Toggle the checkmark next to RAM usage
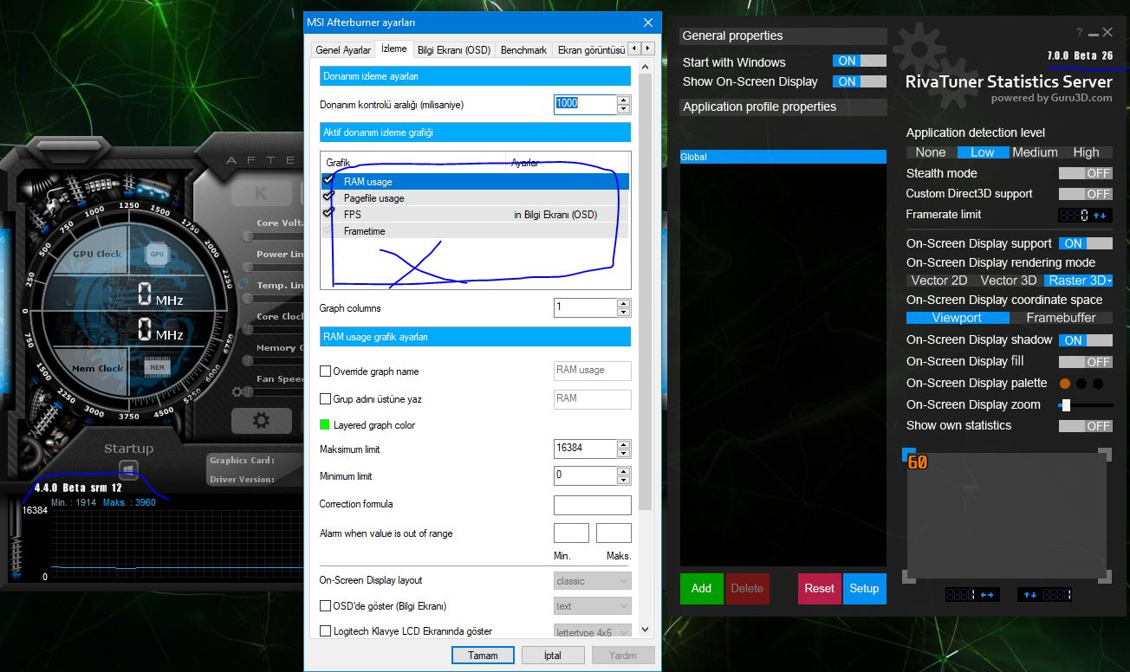Image resolution: width=1130 pixels, height=672 pixels. [328, 181]
